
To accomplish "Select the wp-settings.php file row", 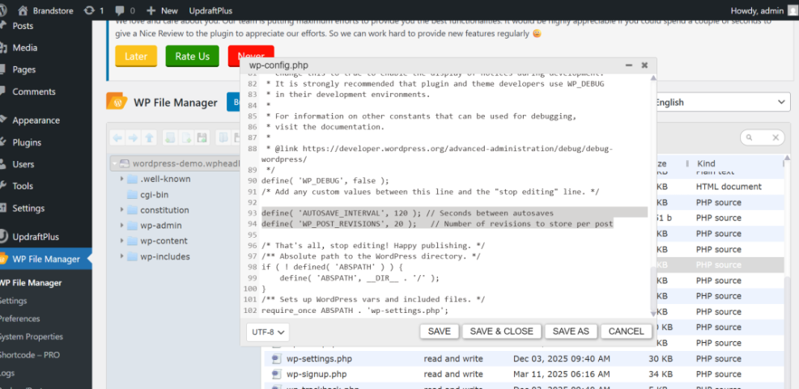I will point(524,359).
